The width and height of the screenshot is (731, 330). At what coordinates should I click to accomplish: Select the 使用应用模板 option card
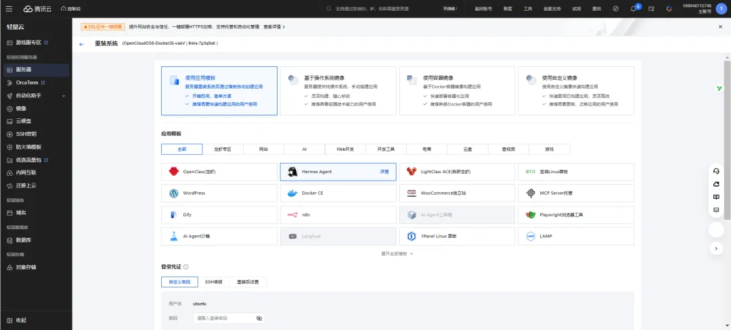[x=219, y=91]
